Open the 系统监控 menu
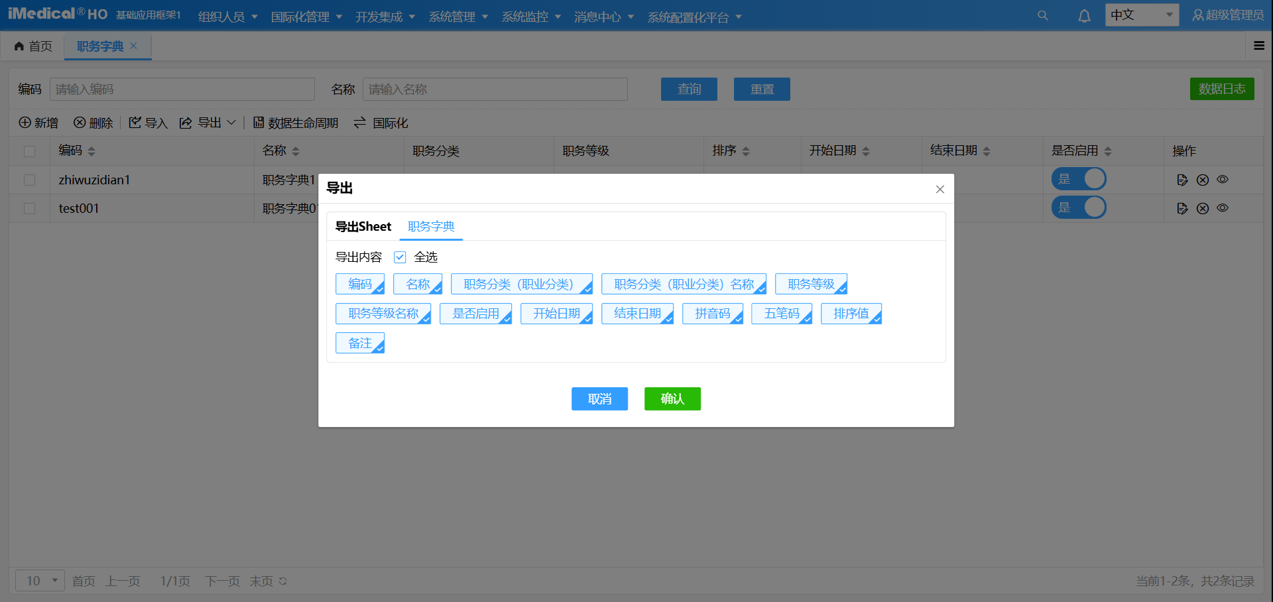 pyautogui.click(x=531, y=17)
